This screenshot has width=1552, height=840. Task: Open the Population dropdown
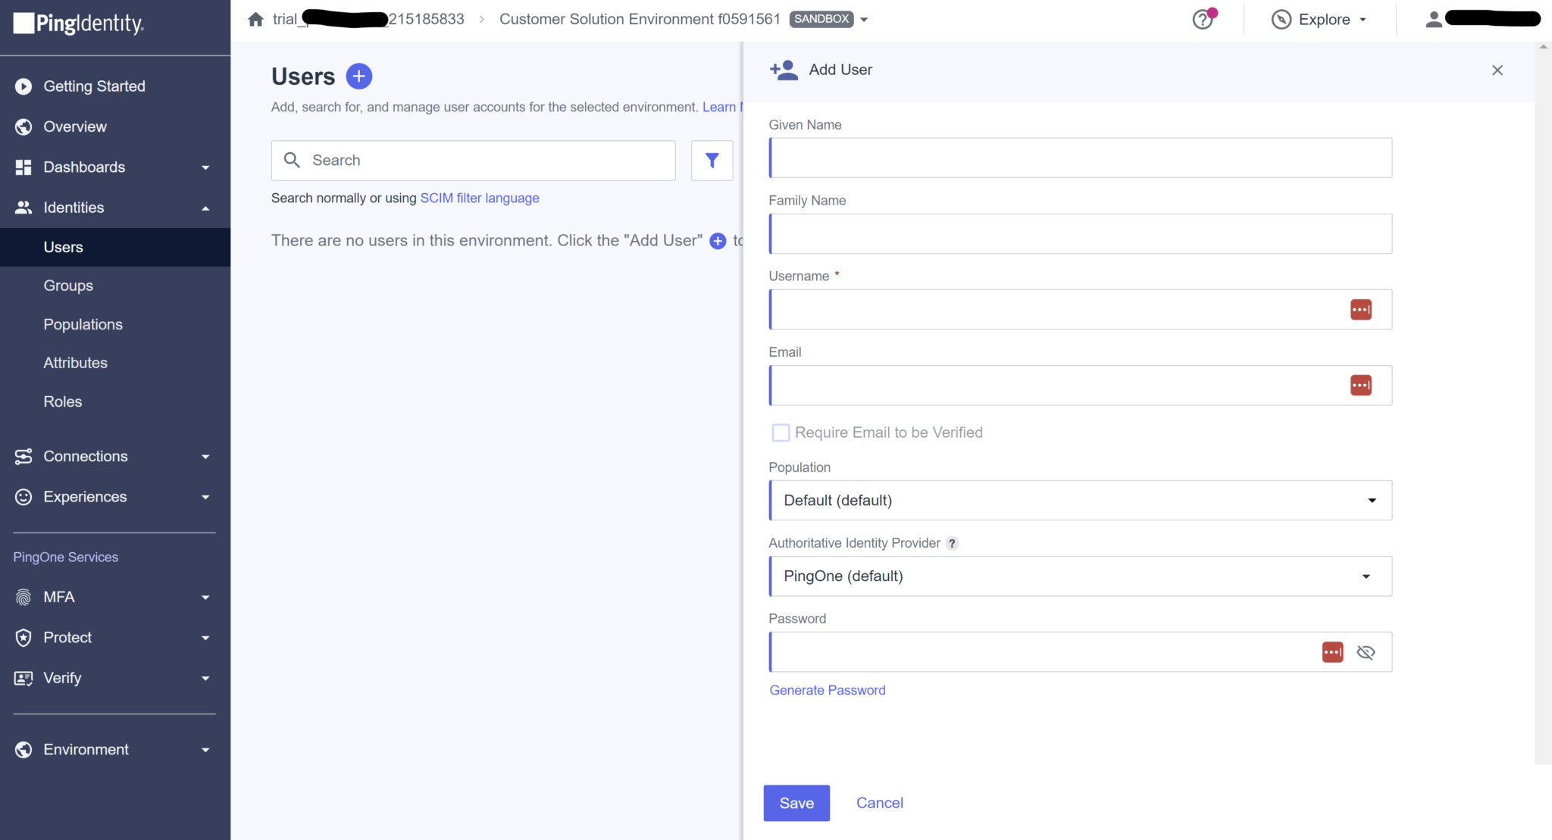1372,500
